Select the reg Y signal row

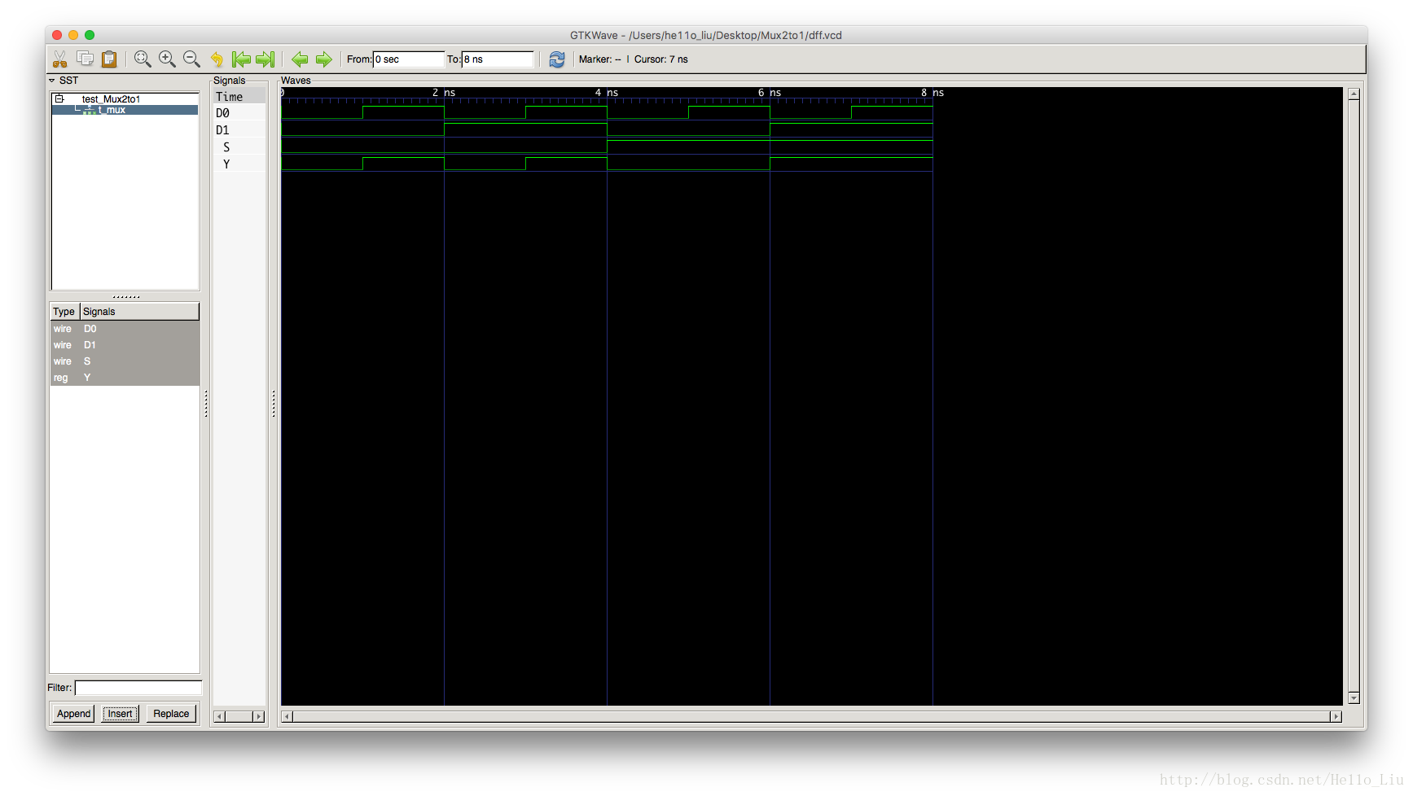pos(124,378)
